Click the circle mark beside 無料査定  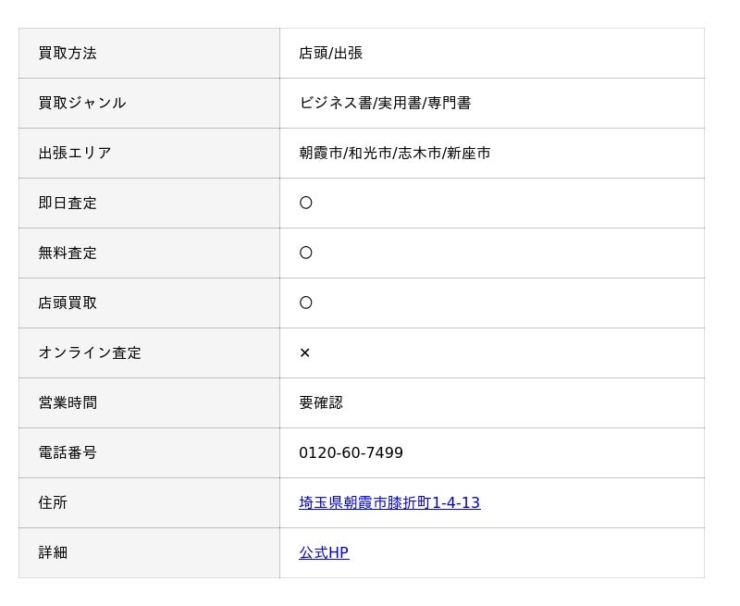pos(306,253)
